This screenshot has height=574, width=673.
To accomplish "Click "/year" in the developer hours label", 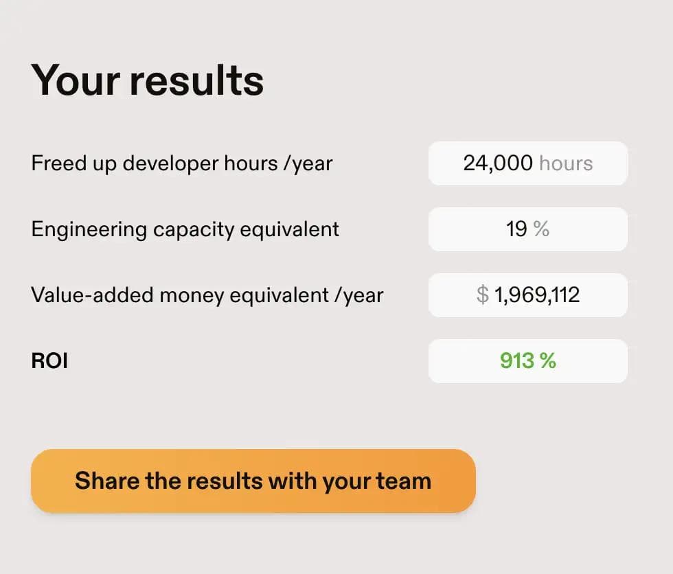I will tap(306, 163).
